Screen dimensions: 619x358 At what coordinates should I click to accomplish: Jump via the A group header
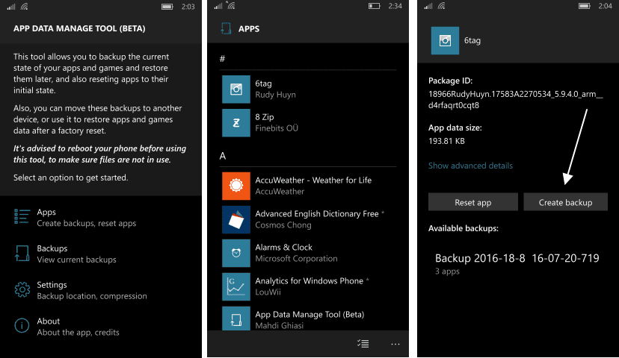point(222,156)
